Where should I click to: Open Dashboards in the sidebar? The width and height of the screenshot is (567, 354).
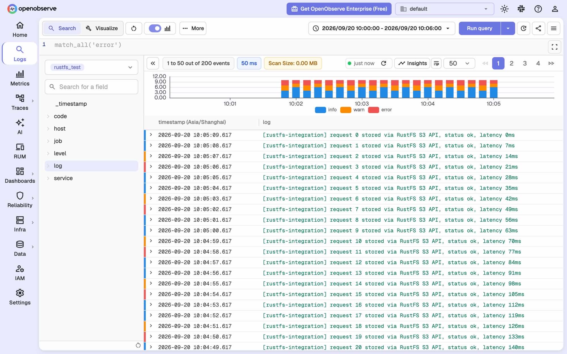click(20, 176)
